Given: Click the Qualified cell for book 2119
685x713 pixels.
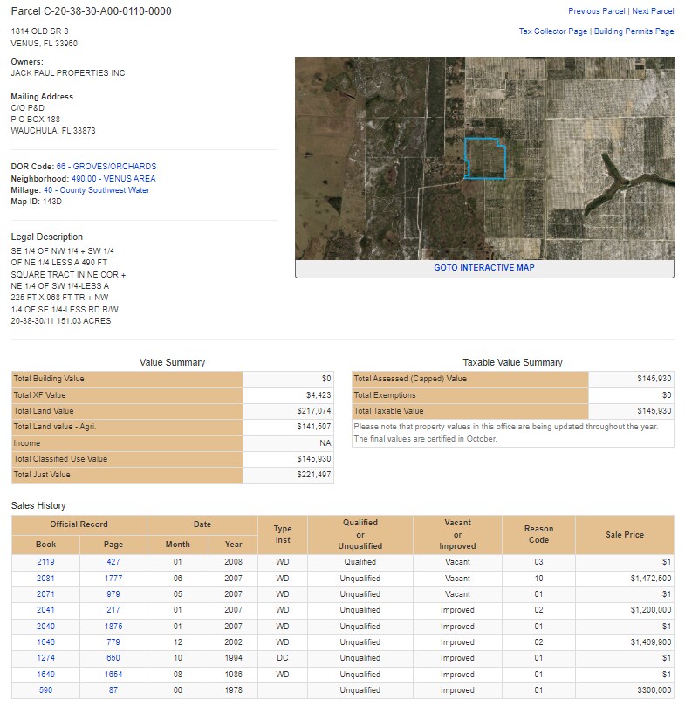Looking at the screenshot, I should pos(360,562).
